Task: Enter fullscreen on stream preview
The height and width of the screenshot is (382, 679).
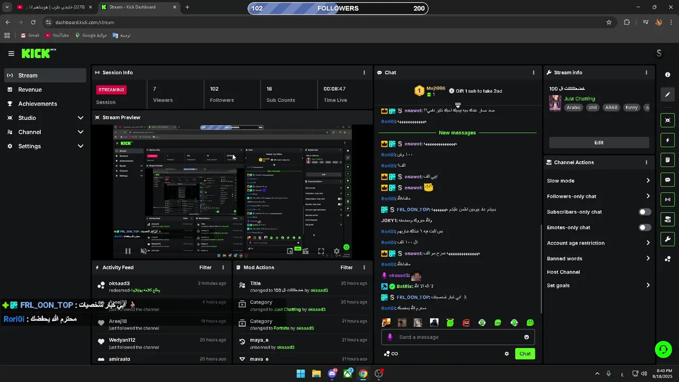Action: (x=321, y=251)
